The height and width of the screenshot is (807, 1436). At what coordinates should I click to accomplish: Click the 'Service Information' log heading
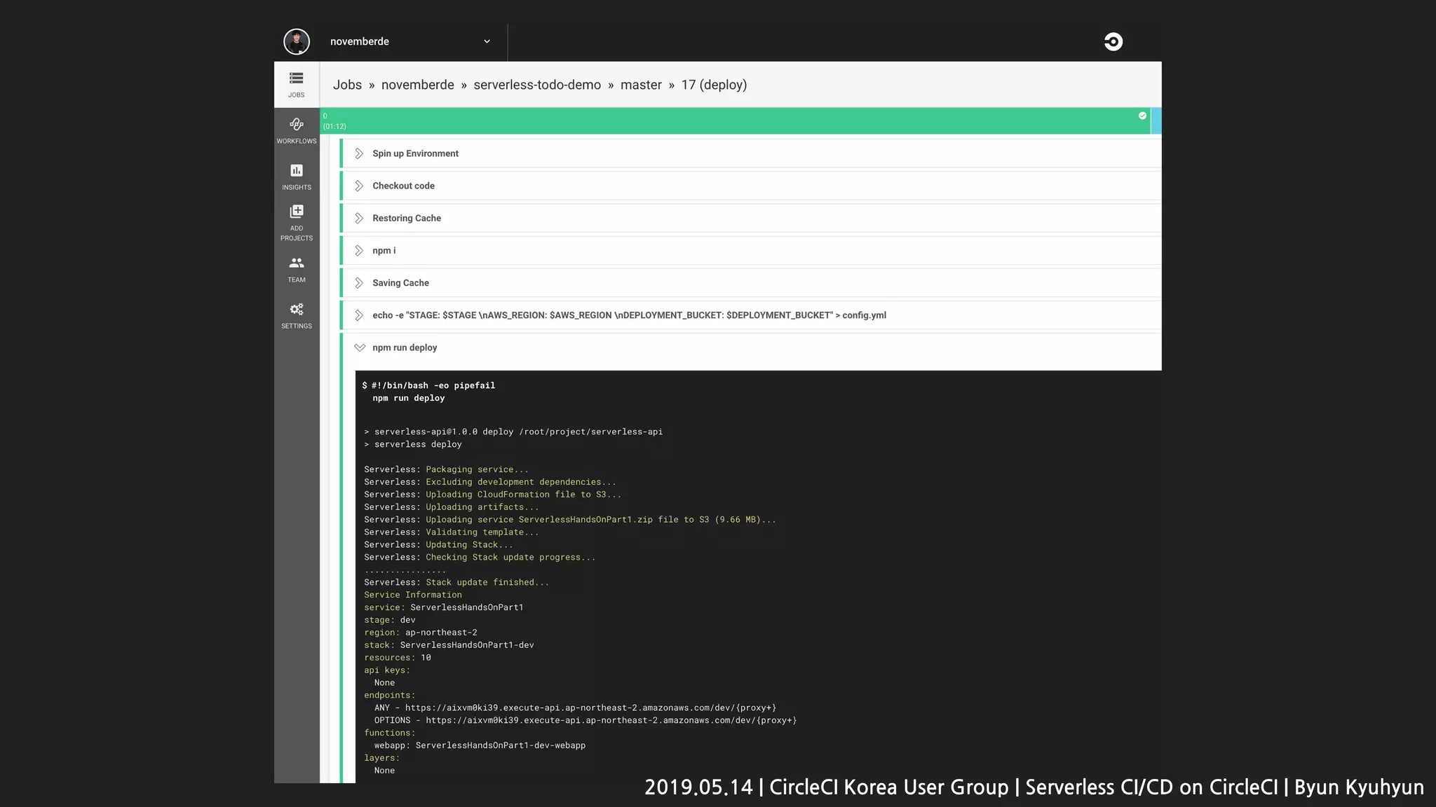click(x=413, y=595)
